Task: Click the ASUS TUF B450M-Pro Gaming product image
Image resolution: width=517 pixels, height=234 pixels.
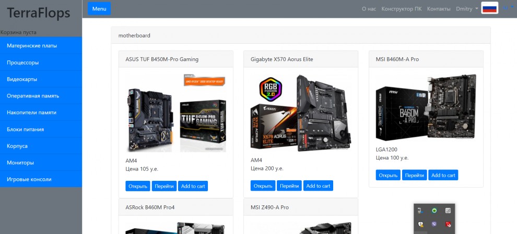Action: (x=176, y=113)
